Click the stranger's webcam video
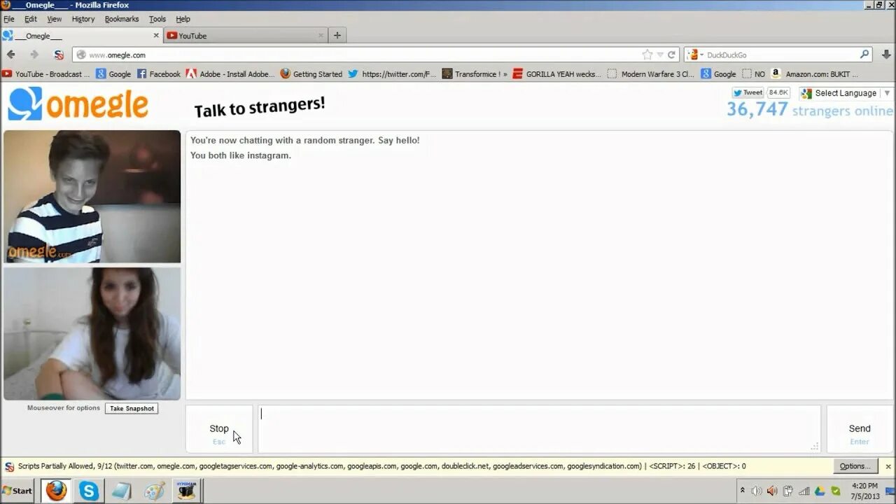 (x=92, y=197)
